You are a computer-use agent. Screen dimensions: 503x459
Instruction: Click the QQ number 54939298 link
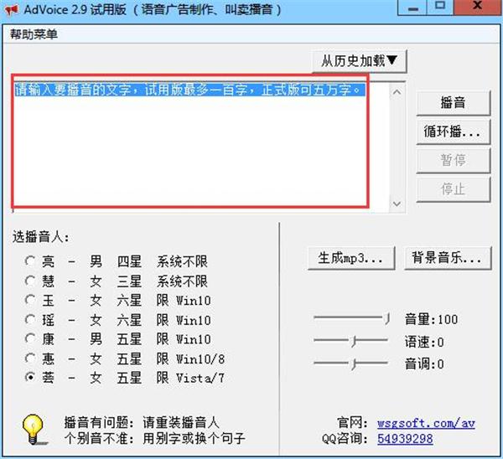click(405, 439)
